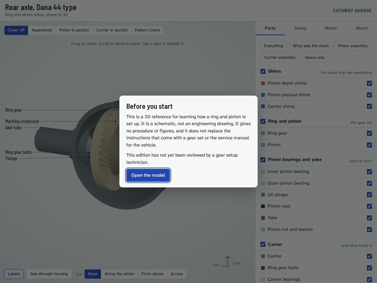Open the Notes tab
Image resolution: width=377 pixels, height=283 pixels.
[331, 28]
